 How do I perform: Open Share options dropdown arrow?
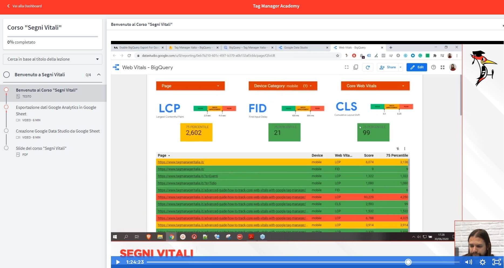point(401,67)
